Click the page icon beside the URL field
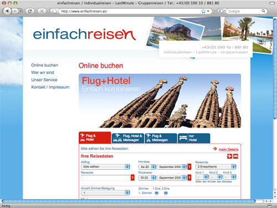Viewport: 277px width, 208px height. tap(54, 11)
